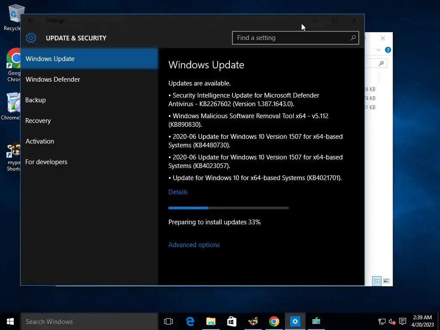This screenshot has height=330, width=440.
Task: Click the KB4480730 update entry
Action: coord(255,141)
